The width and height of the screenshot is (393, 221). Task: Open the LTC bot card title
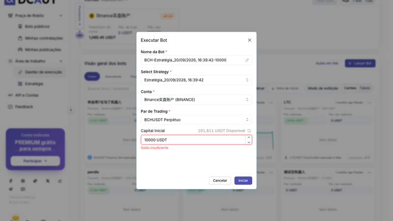click(x=287, y=102)
